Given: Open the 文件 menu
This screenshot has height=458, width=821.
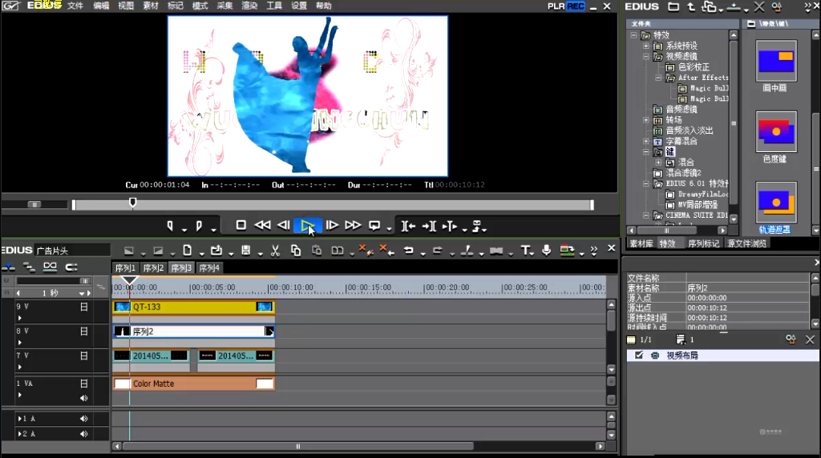Looking at the screenshot, I should pos(75,6).
